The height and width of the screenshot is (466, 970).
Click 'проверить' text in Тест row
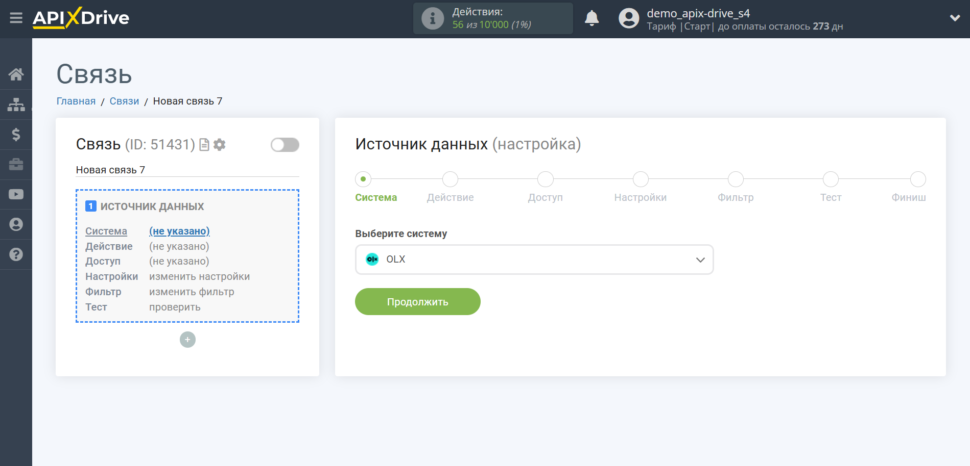pos(175,307)
